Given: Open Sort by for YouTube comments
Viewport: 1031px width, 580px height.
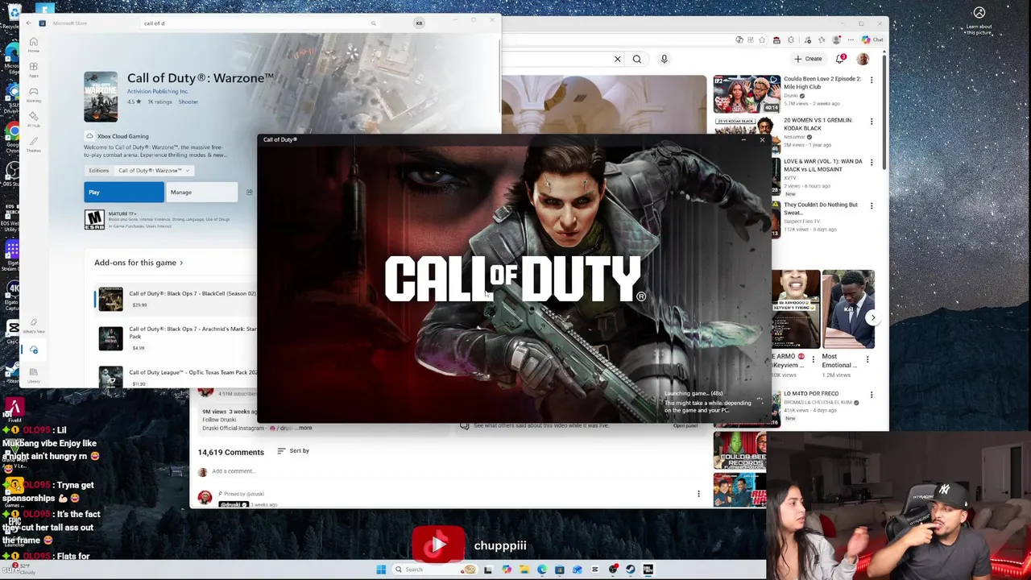Looking at the screenshot, I should [x=293, y=451].
